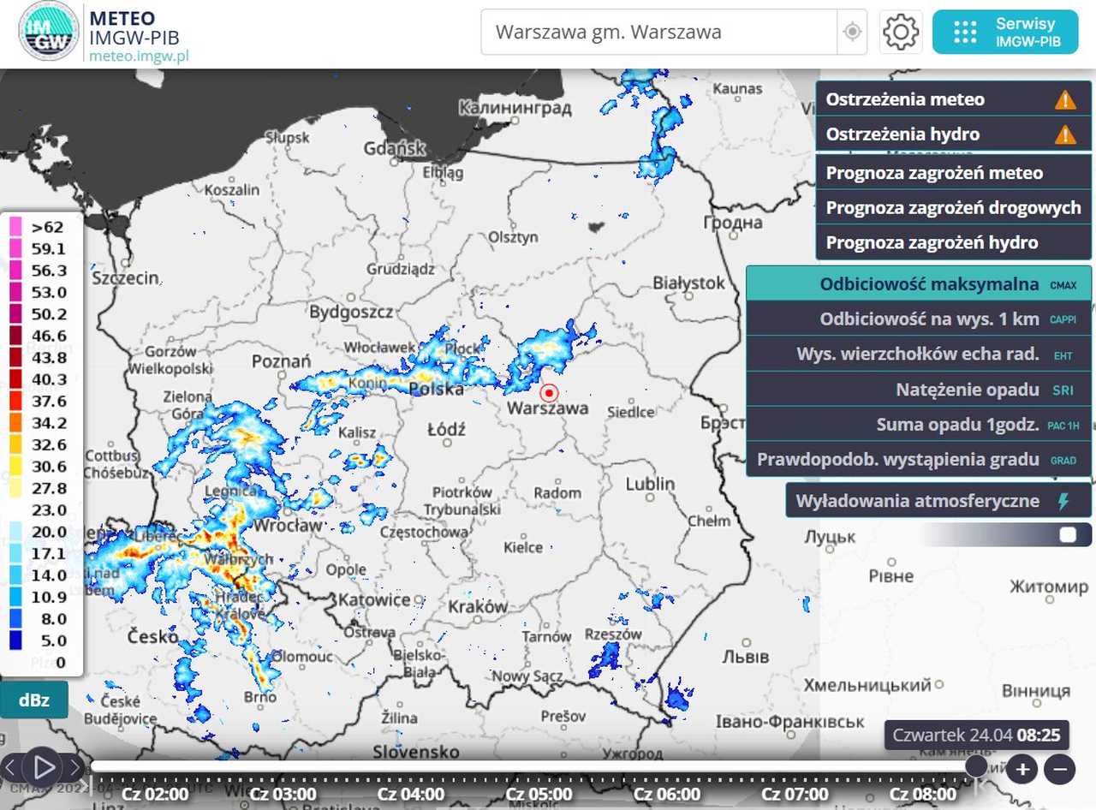Screen dimensions: 1096x810
Task: Click the dBz units button
Action: pyautogui.click(x=33, y=700)
